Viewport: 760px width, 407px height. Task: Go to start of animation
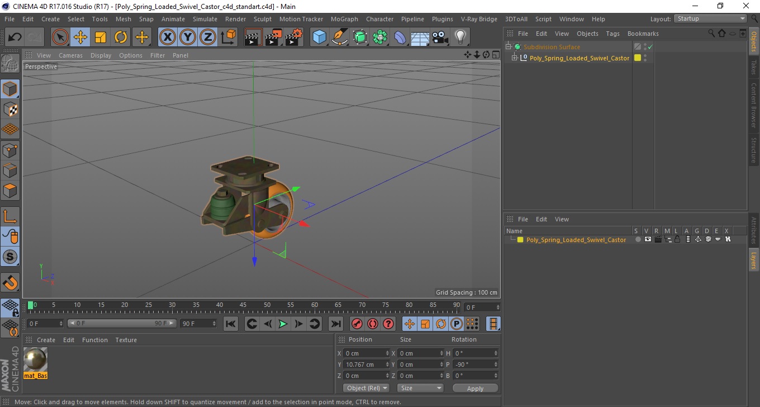click(x=230, y=324)
